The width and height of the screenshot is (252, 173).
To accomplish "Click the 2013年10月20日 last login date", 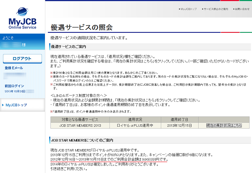I will tap(15, 92).
